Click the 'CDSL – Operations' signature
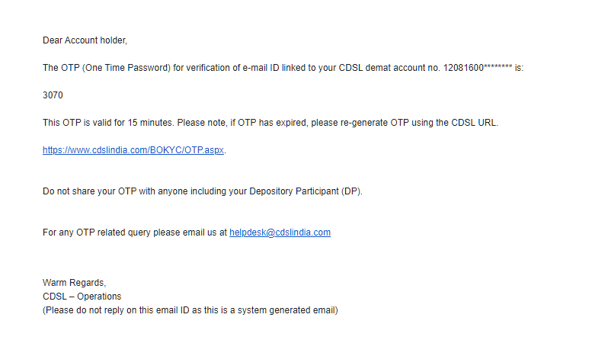The image size is (592, 340). click(x=82, y=297)
